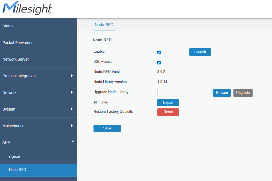Image resolution: width=272 pixels, height=181 pixels.
Task: Browse for a node library file
Action: 222,93
